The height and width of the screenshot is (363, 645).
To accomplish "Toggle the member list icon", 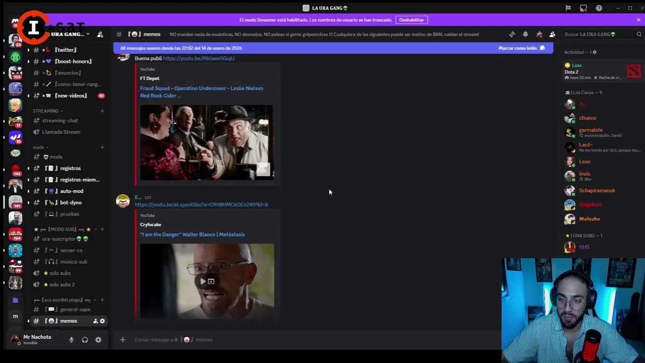I will [x=552, y=34].
